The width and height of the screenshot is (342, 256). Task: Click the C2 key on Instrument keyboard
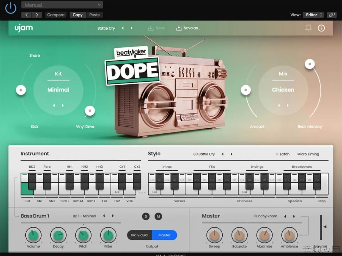pos(117,189)
